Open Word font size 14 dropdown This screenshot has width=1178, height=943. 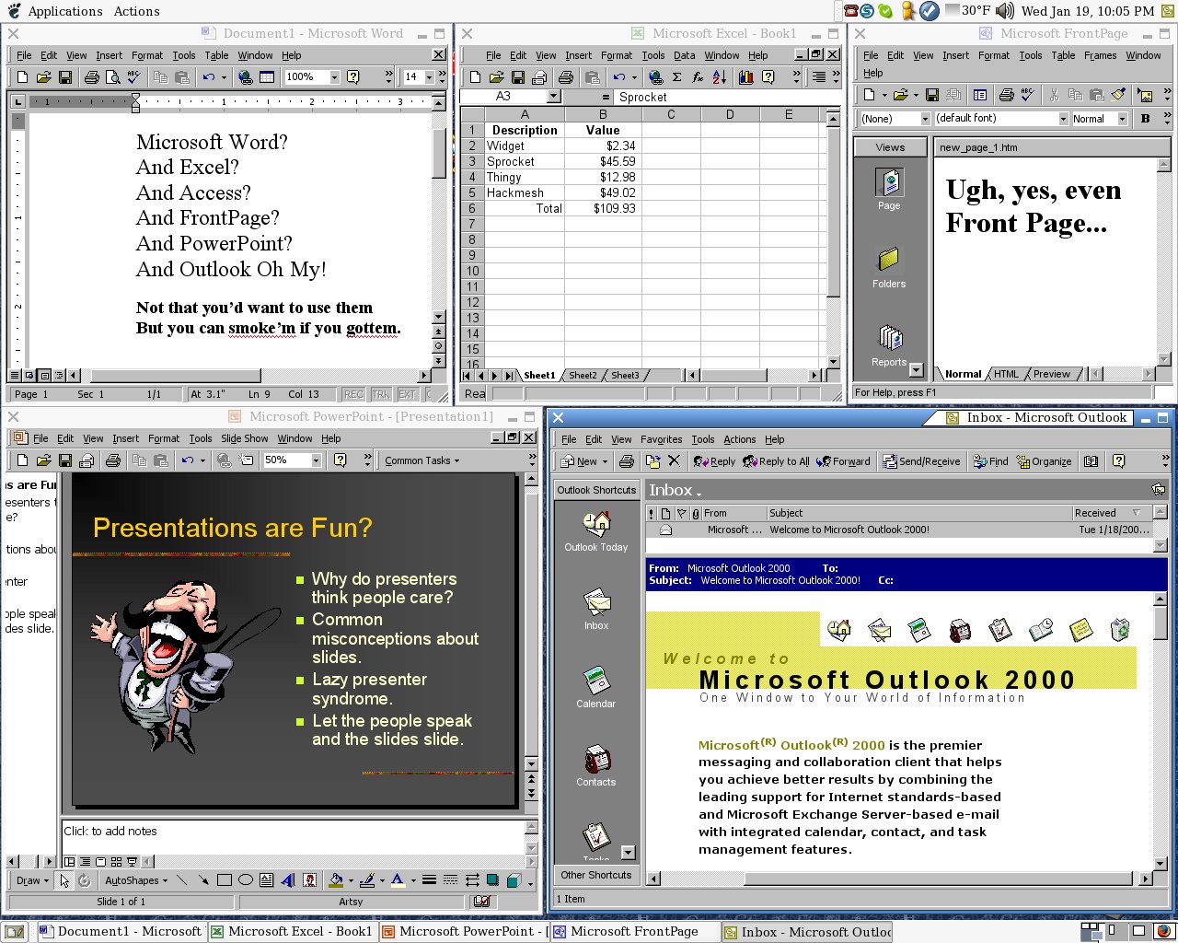[x=429, y=77]
